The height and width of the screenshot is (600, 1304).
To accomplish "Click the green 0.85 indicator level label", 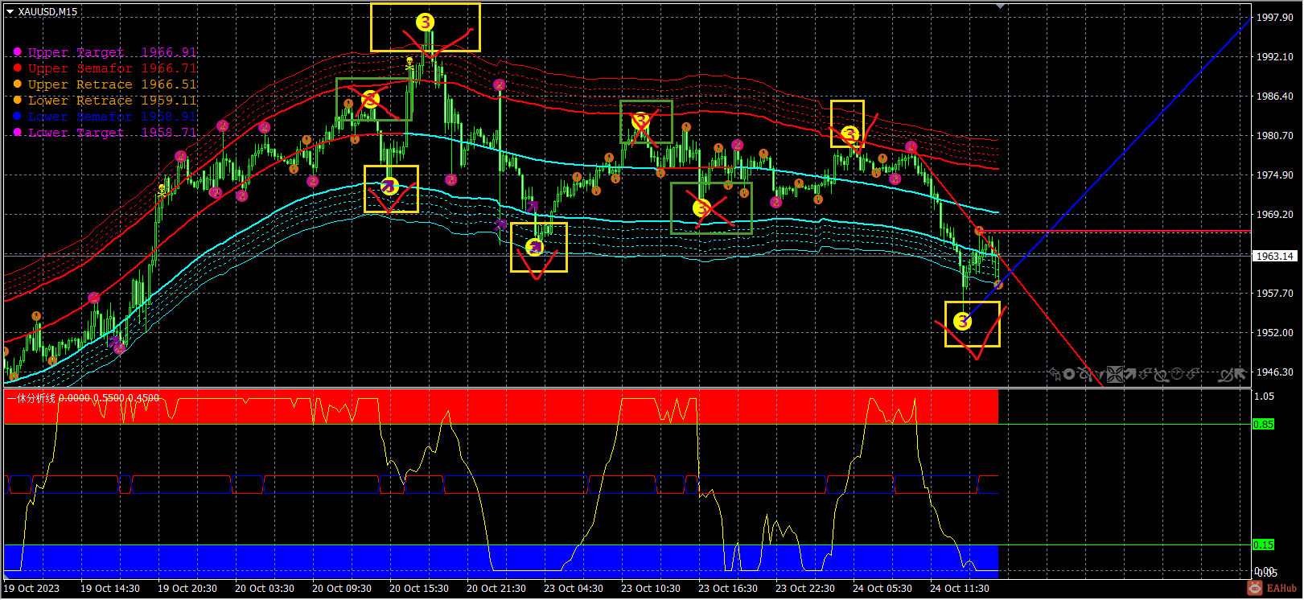I will 1264,425.
